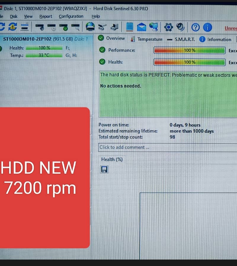
Task: Click the partially visible blue refresh arrow icon
Action: point(2,27)
